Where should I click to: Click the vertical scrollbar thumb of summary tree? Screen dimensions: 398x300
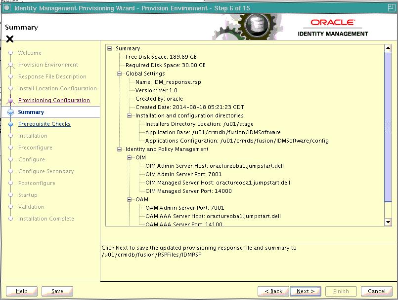[388, 127]
